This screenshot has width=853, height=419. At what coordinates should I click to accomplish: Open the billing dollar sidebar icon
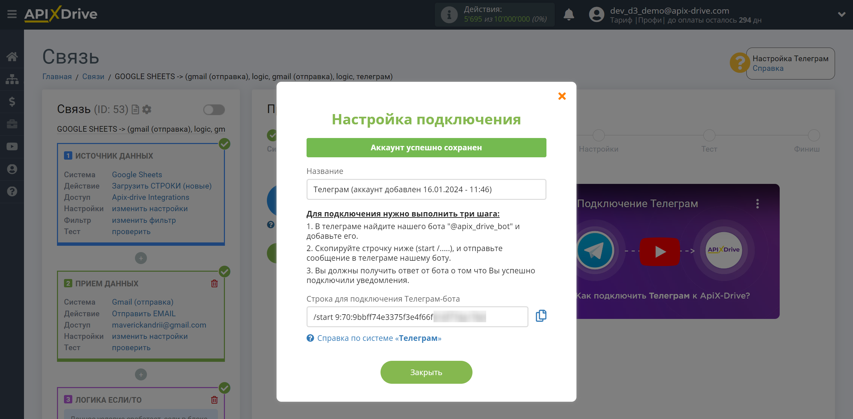point(12,101)
